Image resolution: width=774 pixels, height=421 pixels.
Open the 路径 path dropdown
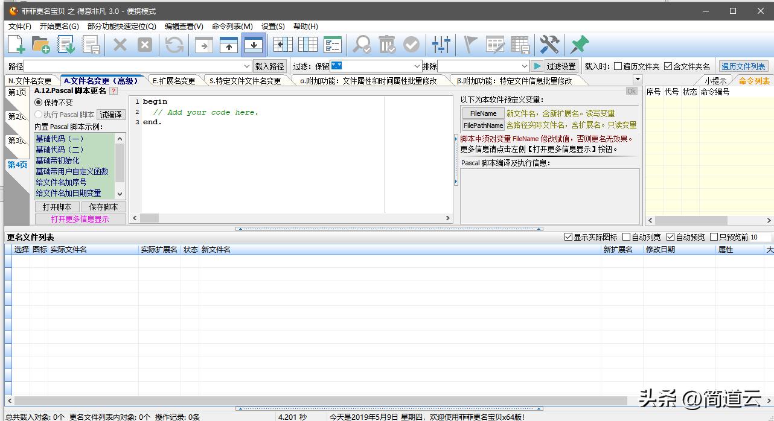pos(246,66)
